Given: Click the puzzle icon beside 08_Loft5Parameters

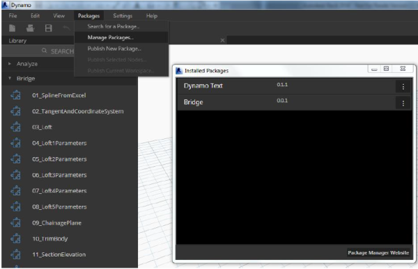Looking at the screenshot, I should [x=16, y=206].
